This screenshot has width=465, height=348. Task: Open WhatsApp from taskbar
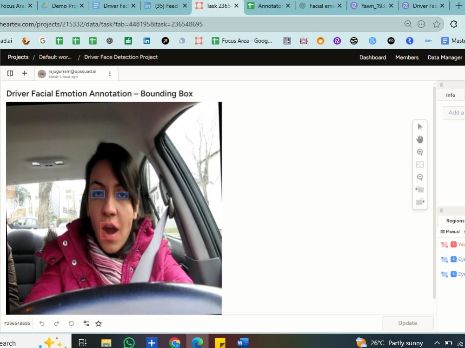coord(129,343)
